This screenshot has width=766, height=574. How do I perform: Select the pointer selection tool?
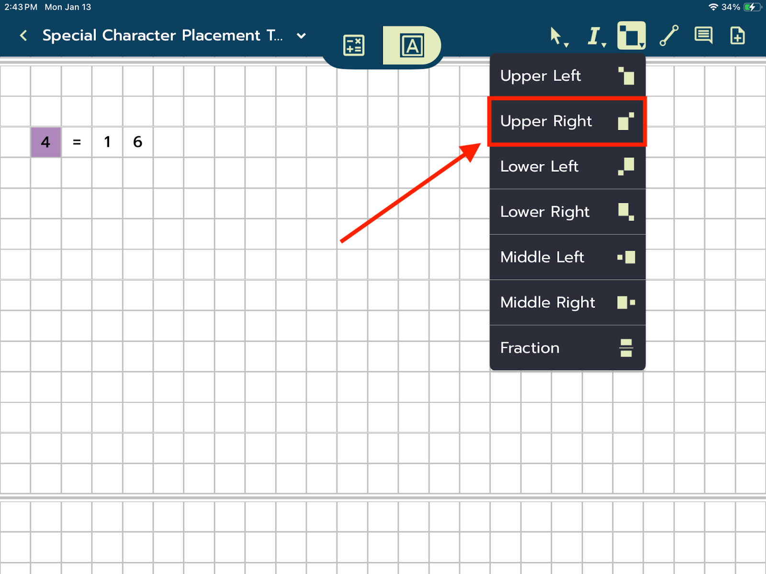557,36
